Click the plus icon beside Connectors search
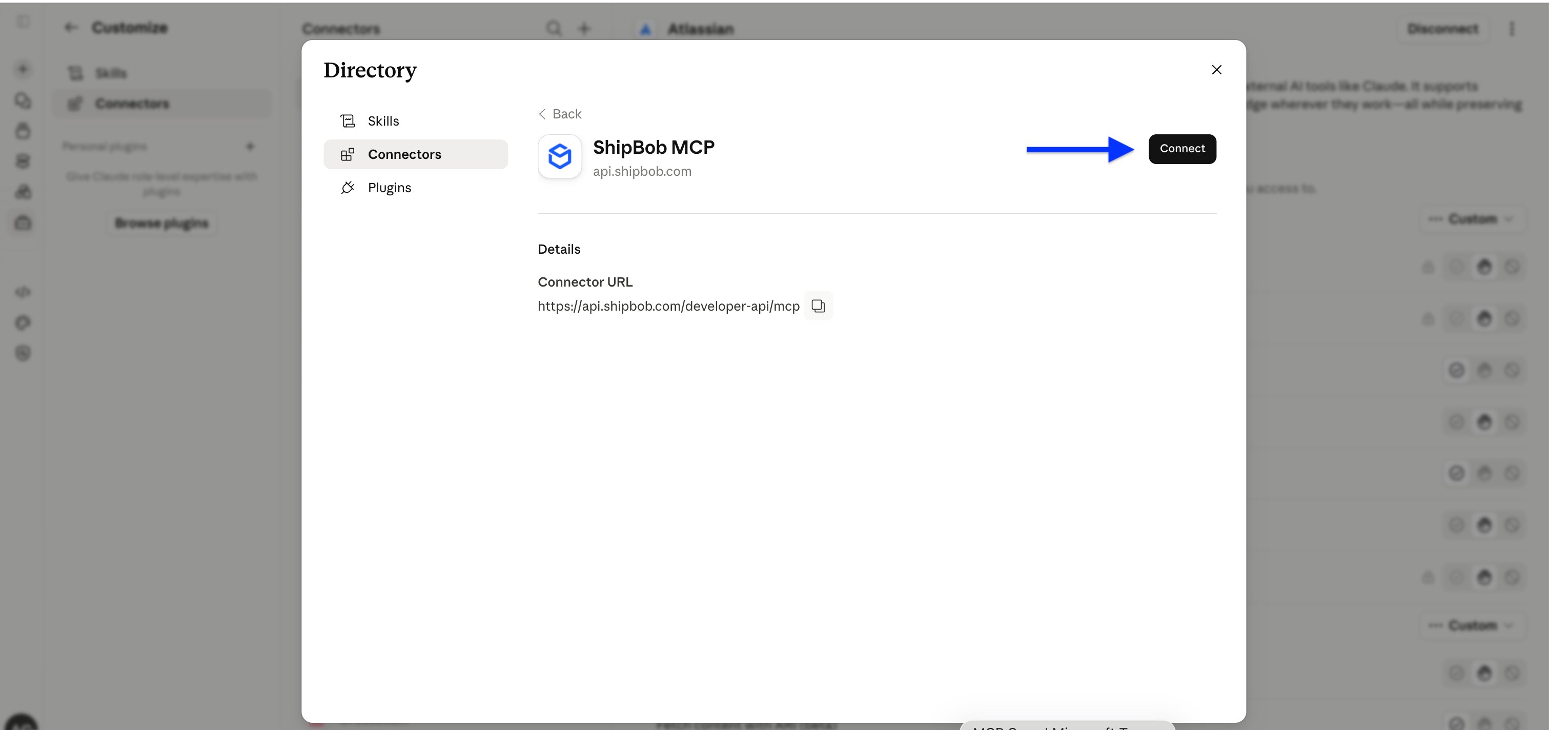Screen dimensions: 1549x730 [x=584, y=28]
